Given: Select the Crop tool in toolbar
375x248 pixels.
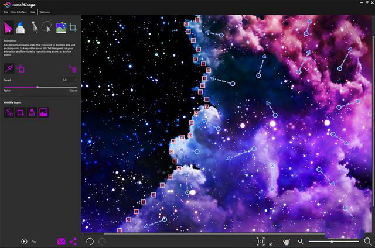Looking at the screenshot, I should (73, 27).
